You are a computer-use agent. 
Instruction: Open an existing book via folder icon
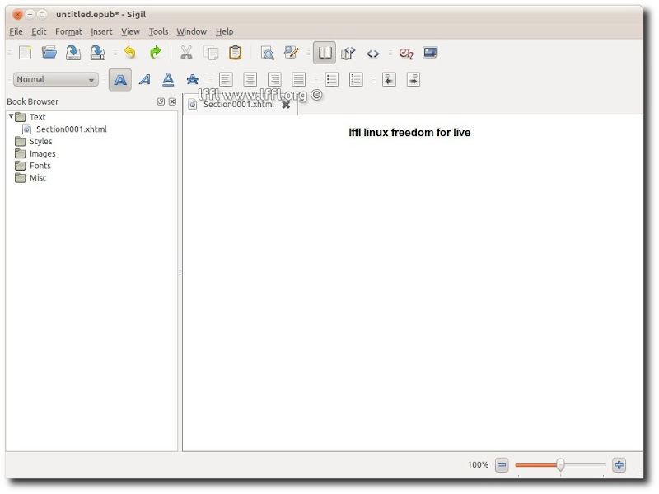coord(49,53)
